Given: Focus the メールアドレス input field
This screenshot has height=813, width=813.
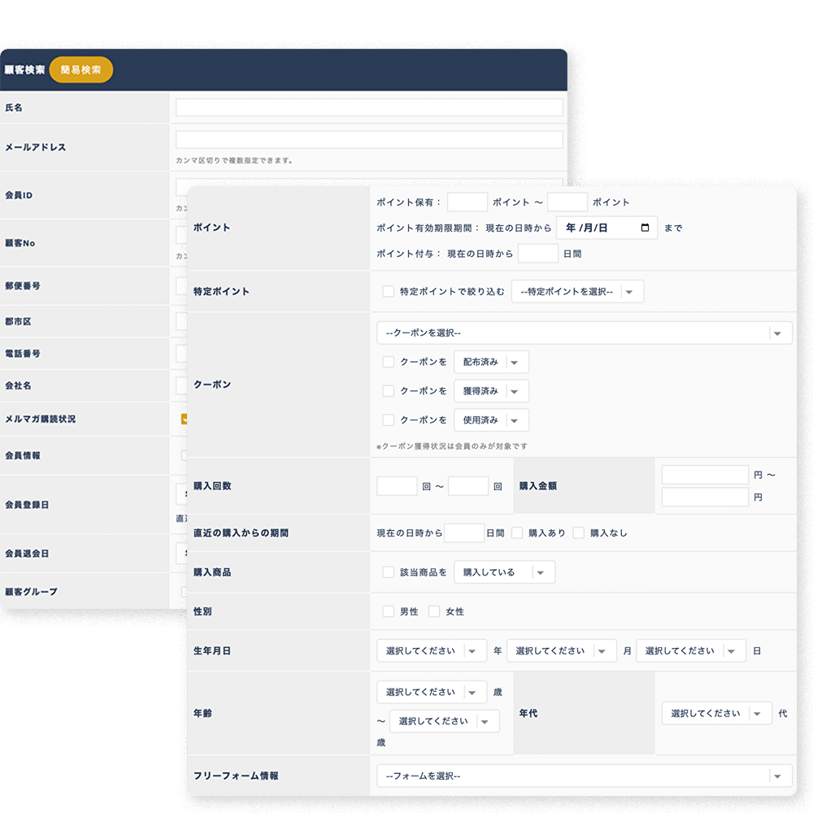Looking at the screenshot, I should (369, 139).
